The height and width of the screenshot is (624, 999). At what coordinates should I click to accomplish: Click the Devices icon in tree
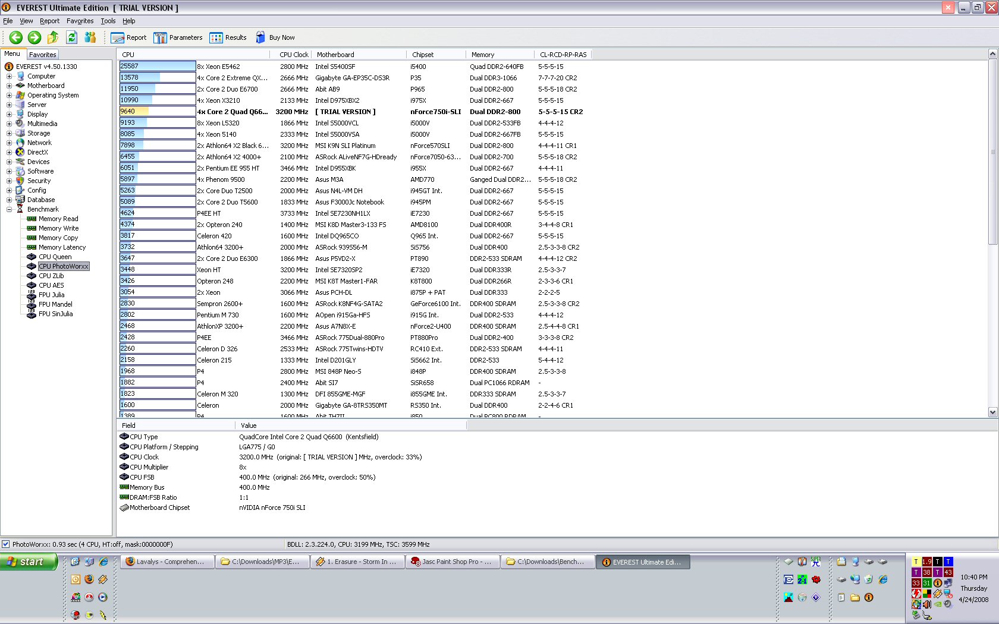tap(20, 162)
